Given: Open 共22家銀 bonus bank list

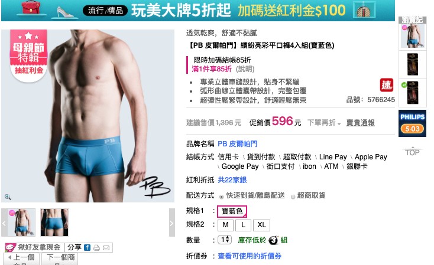Looking at the screenshot, I should pyautogui.click(x=232, y=180).
